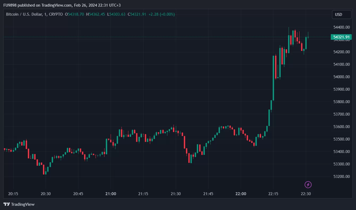Click the low price value 54303.63
356x210 pixels.
117,14
